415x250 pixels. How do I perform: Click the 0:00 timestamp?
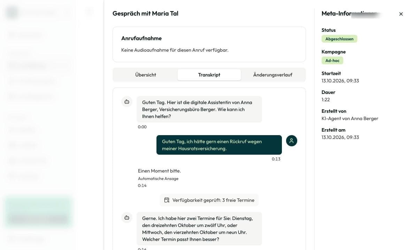point(142,127)
